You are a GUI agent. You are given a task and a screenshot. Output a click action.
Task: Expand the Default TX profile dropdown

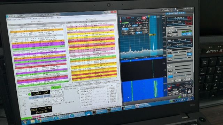172,33
